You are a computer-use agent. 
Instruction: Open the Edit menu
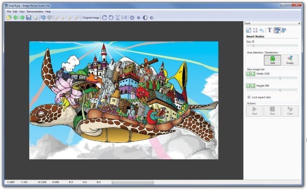point(15,12)
